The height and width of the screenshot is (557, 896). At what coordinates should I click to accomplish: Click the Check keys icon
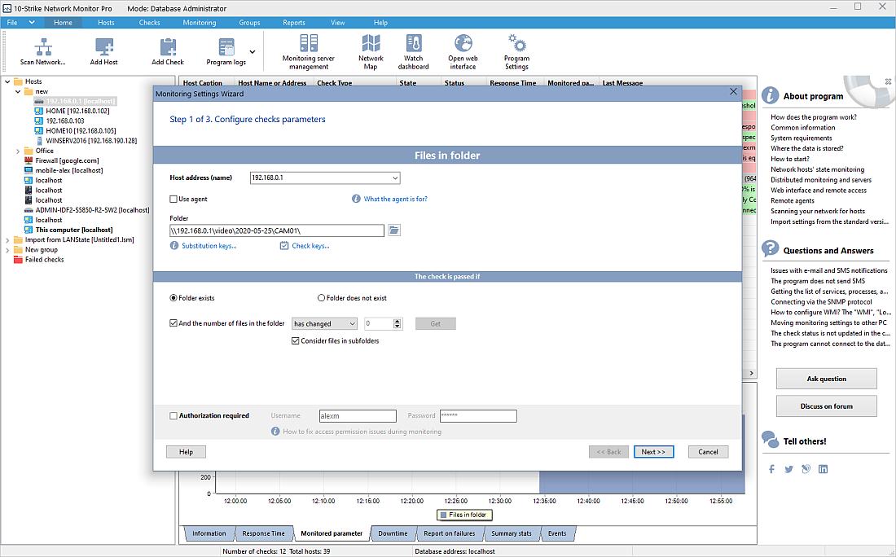(284, 246)
